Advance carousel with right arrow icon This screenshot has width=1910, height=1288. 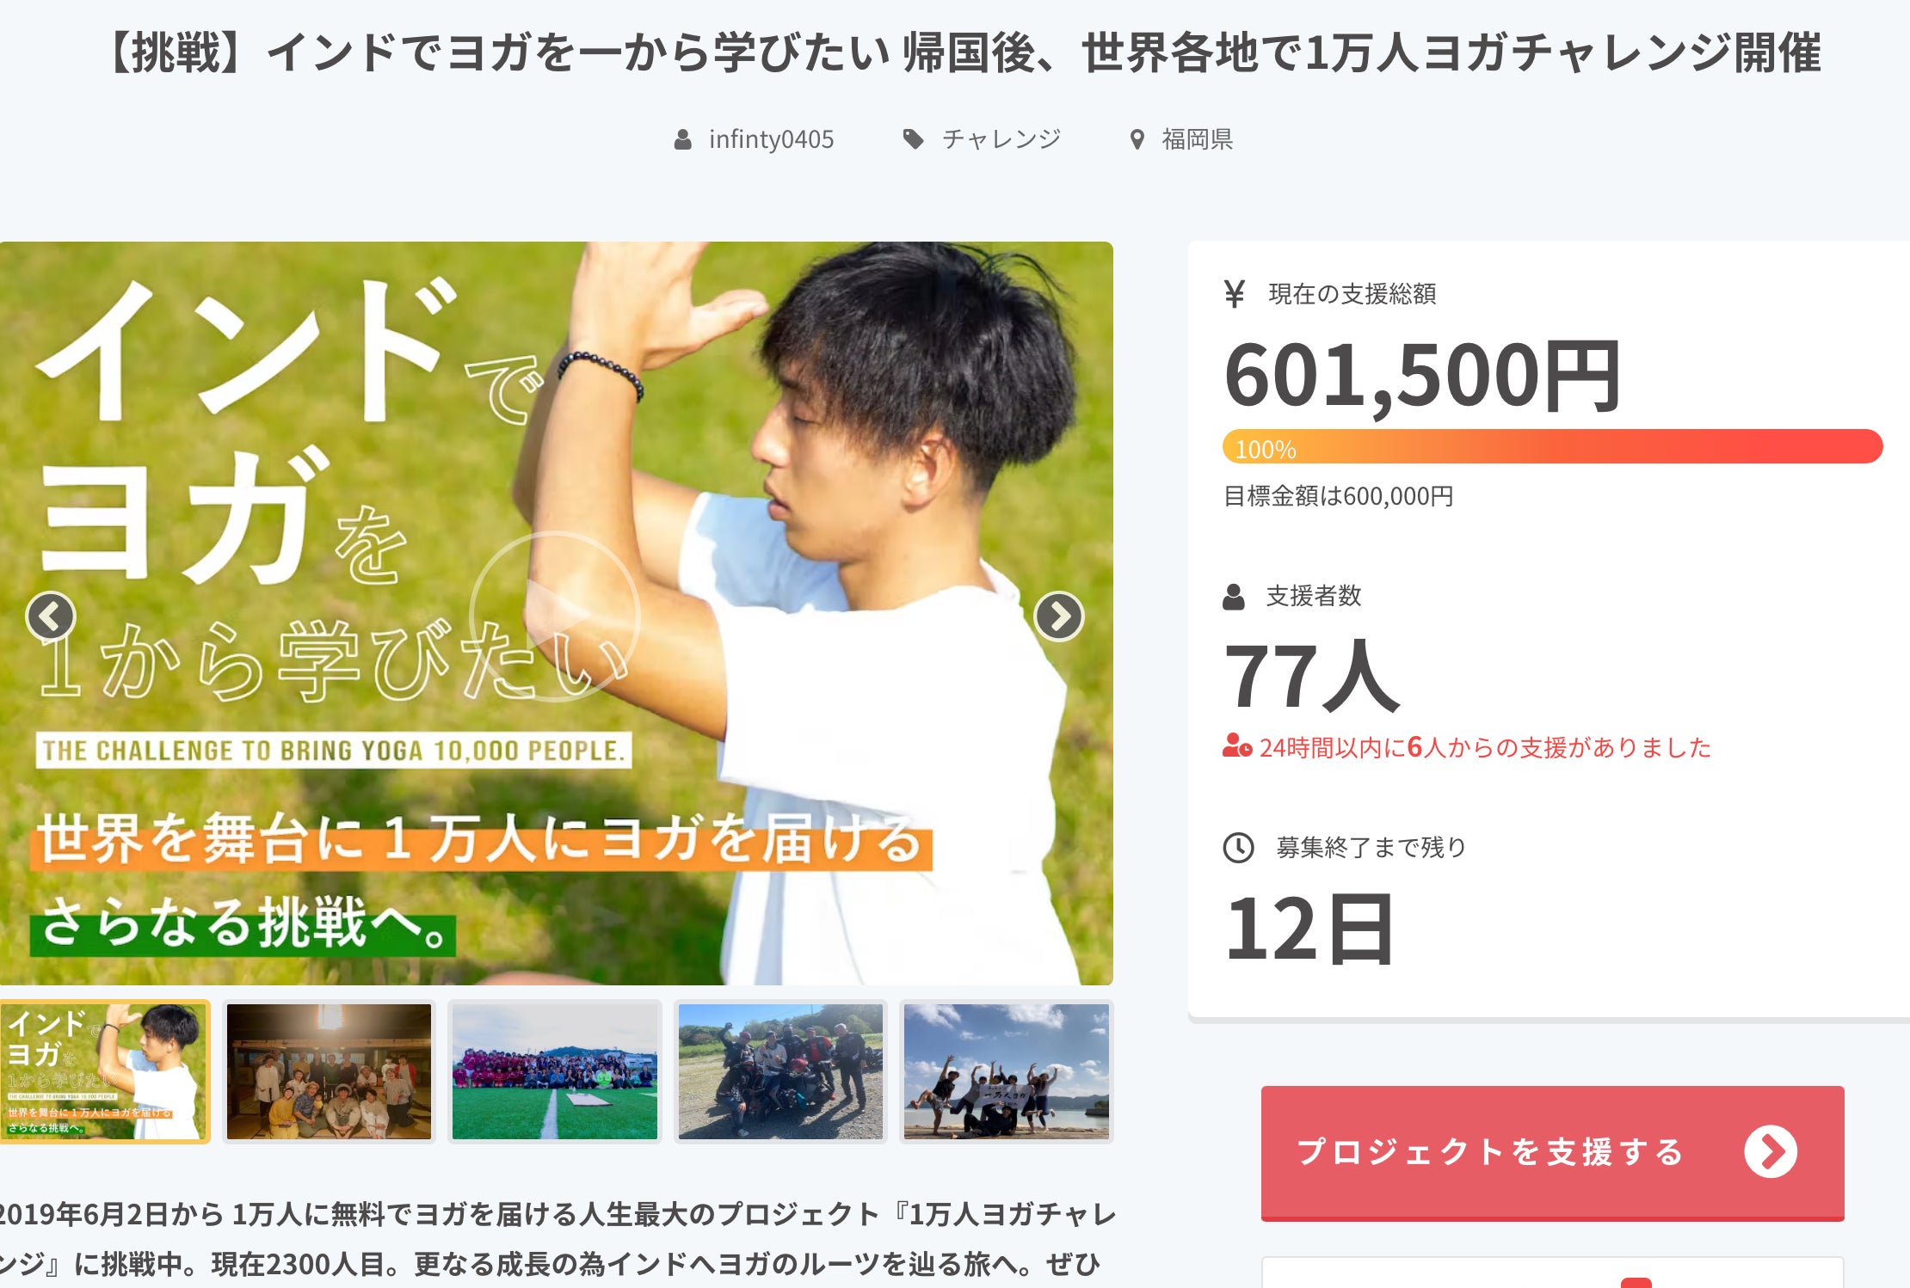(x=1058, y=616)
